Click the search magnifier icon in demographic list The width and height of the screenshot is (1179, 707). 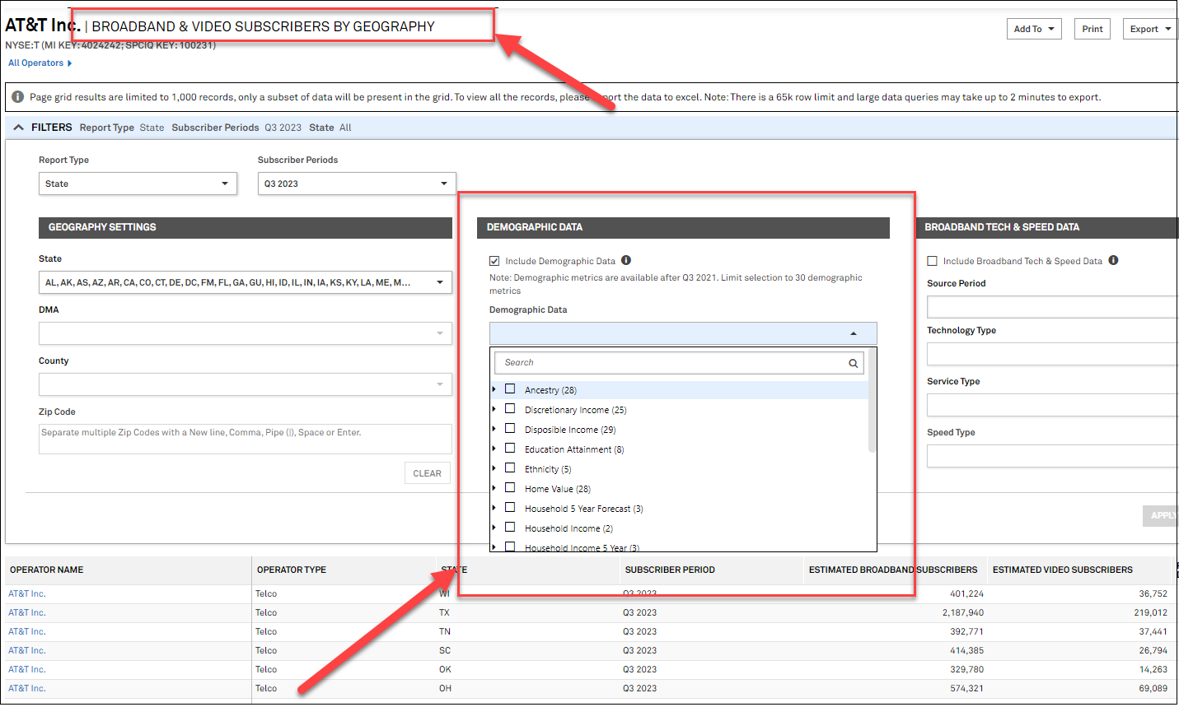[x=854, y=363]
